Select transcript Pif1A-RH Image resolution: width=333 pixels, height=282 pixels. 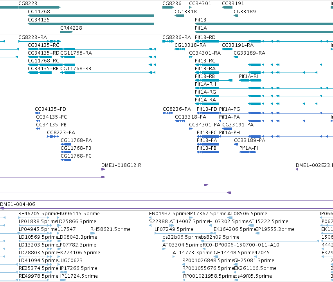coord(205,84)
